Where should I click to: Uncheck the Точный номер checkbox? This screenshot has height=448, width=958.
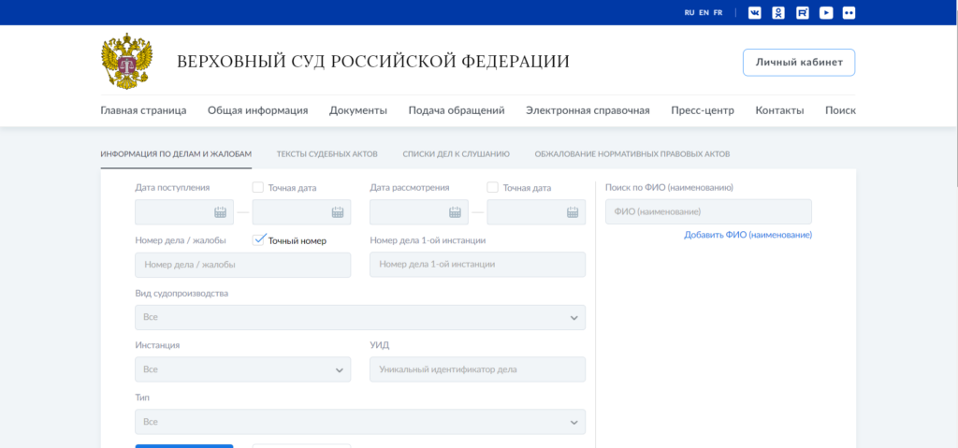click(259, 240)
